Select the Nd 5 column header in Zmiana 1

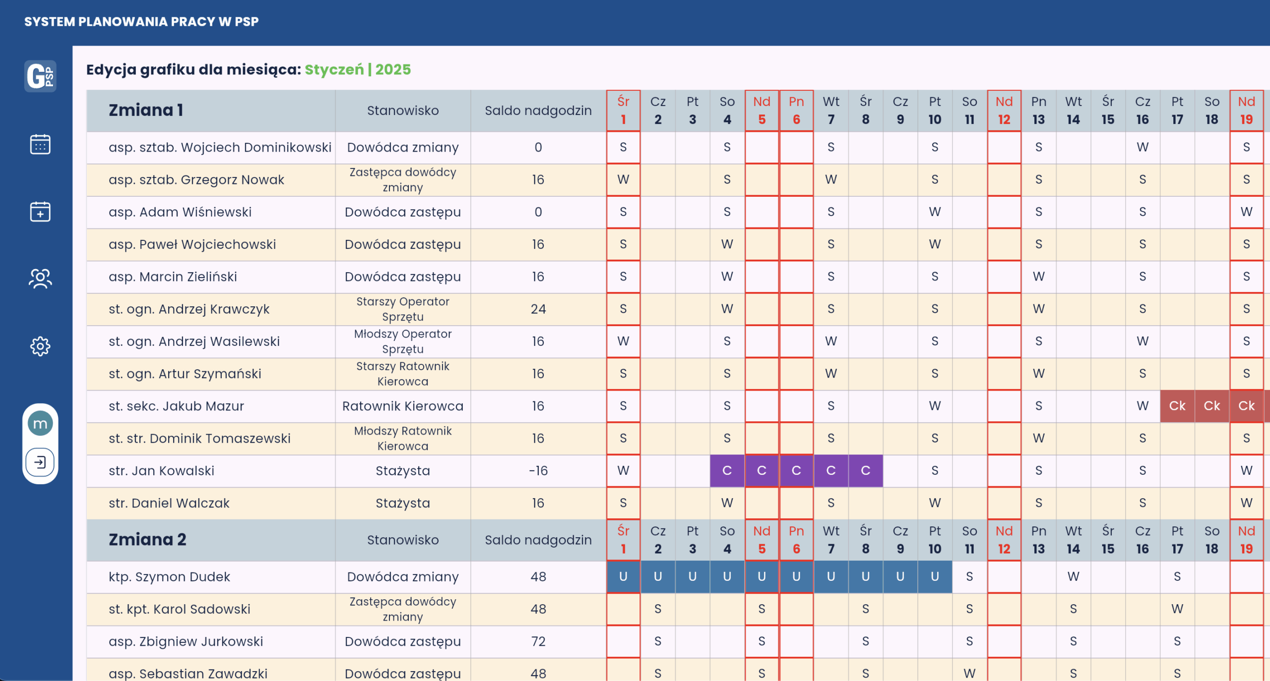point(762,111)
